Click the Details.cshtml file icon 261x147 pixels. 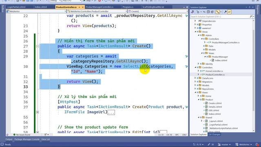tap(206, 107)
